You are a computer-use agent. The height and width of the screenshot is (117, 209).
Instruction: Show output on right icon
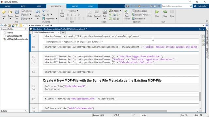coord(203,36)
